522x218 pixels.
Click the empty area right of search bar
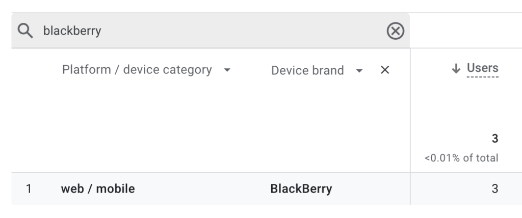point(466,31)
